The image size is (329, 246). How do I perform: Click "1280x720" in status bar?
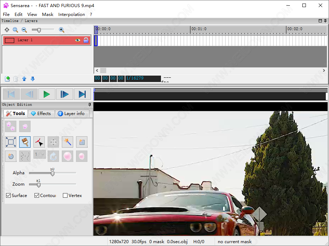119,242
